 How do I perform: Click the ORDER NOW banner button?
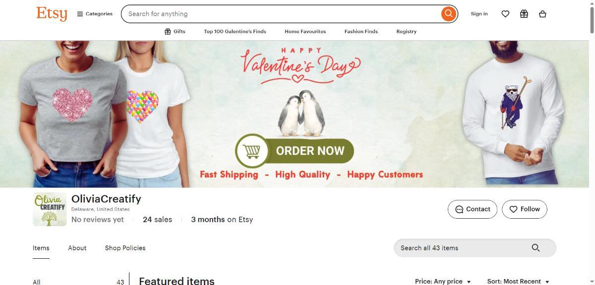(295, 151)
